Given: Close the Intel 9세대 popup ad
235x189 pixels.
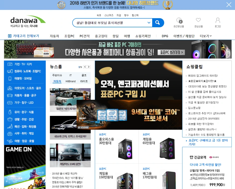Looking at the screenshot, I should click(x=83, y=127).
